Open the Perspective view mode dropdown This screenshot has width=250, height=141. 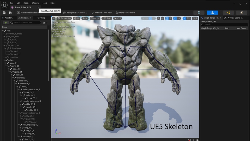click(x=64, y=18)
